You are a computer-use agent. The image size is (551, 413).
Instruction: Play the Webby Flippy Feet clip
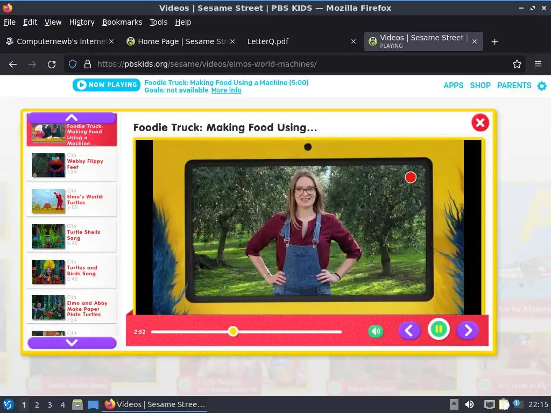tap(72, 165)
